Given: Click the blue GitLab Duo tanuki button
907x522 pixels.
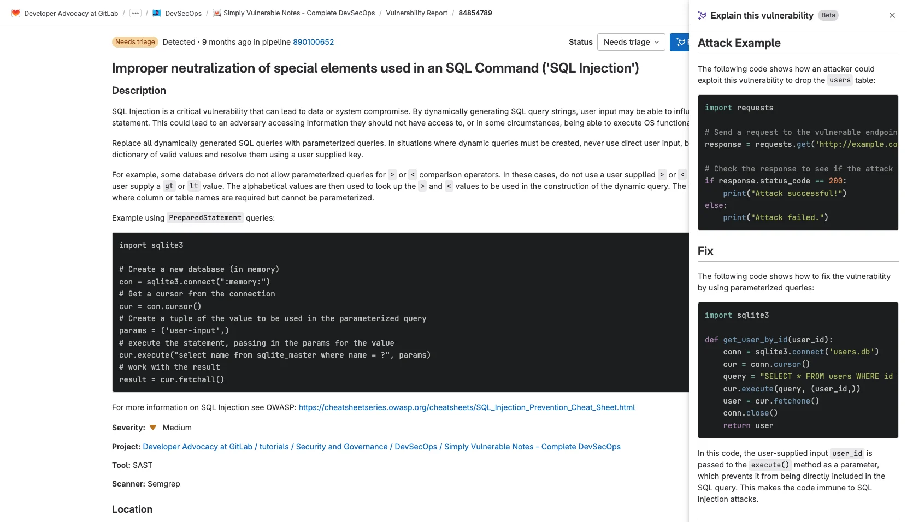Looking at the screenshot, I should [x=680, y=42].
